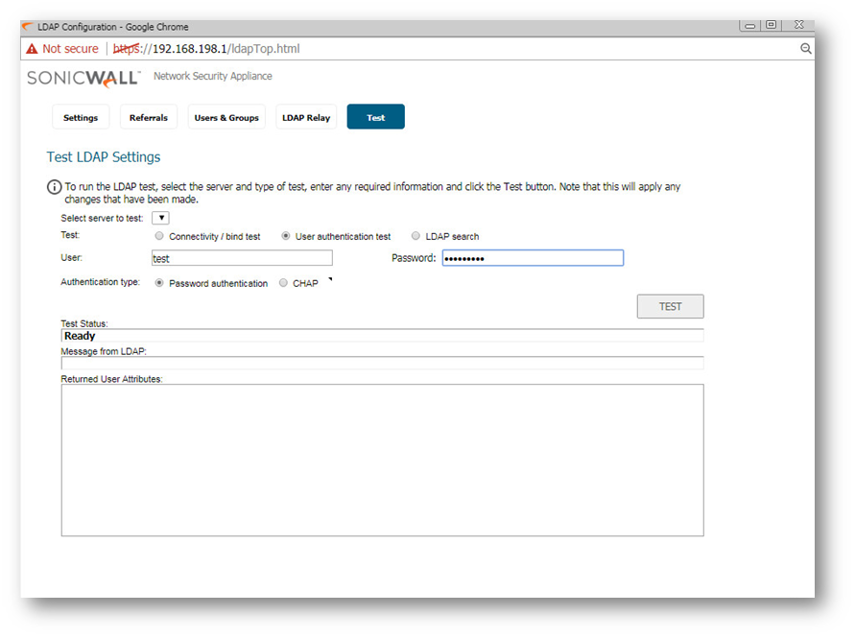Click the Not secure label text
The height and width of the screenshot is (638, 855).
pyautogui.click(x=70, y=49)
